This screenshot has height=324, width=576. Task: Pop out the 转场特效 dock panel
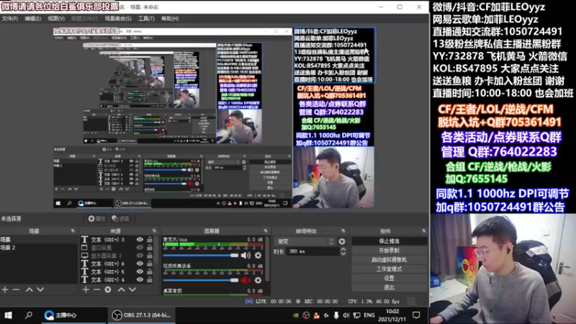coord(343,230)
